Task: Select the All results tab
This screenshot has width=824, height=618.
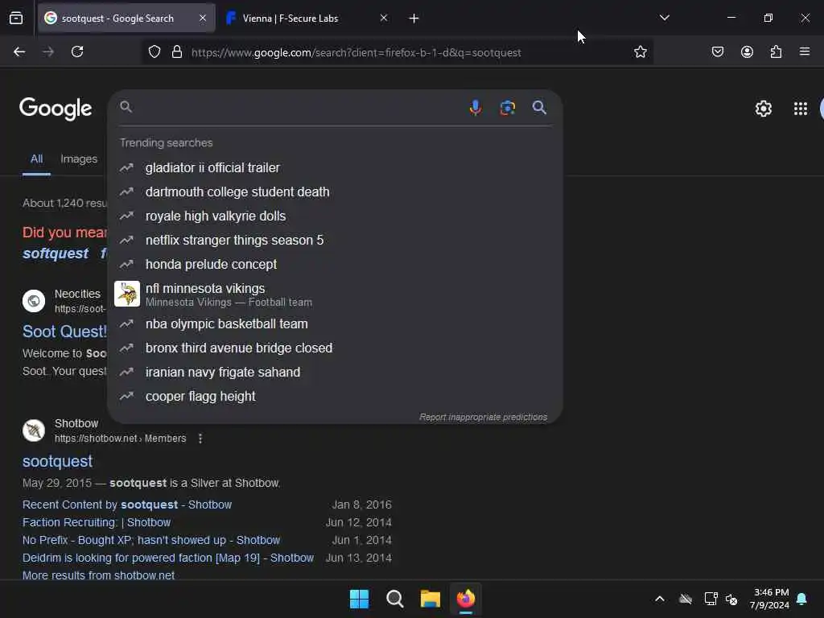Action: click(x=36, y=159)
